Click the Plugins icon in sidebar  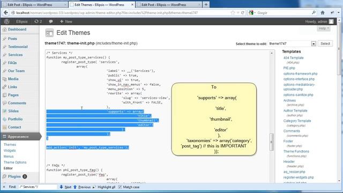click(4, 176)
